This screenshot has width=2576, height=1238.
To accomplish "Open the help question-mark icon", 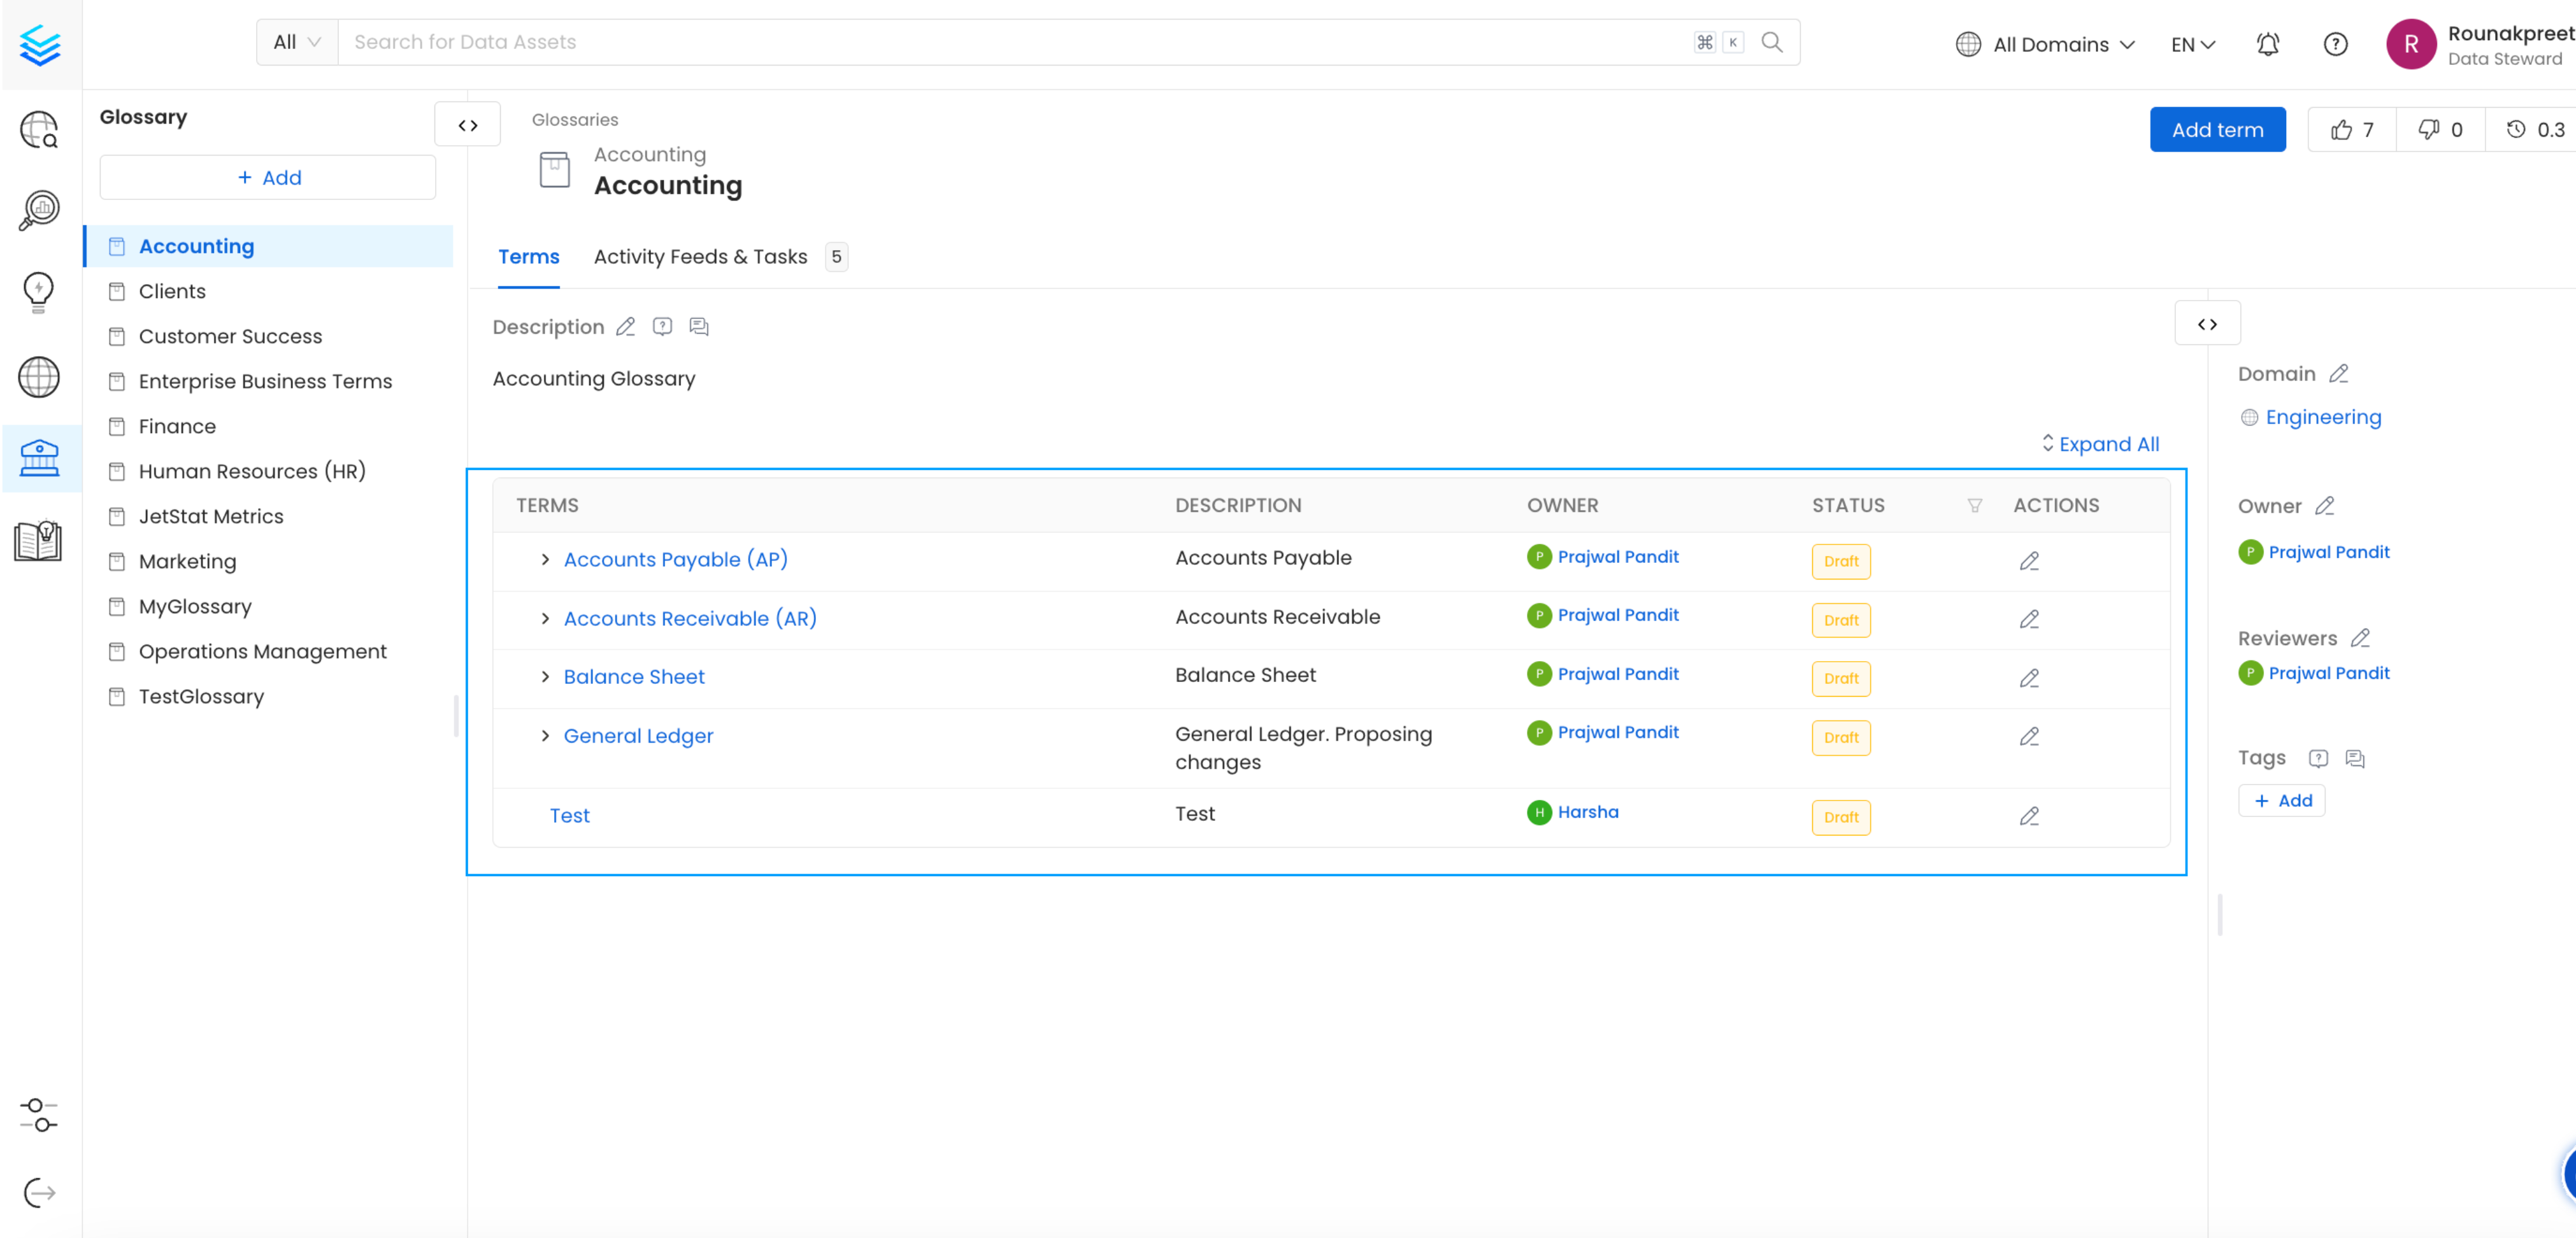I will point(2335,44).
